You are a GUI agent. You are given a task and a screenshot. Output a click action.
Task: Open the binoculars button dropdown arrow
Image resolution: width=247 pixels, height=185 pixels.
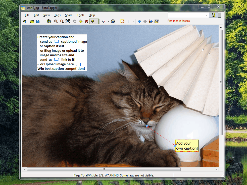click(x=219, y=15)
